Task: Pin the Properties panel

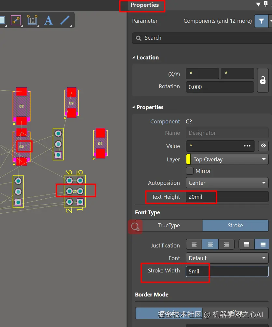Action: coord(265,4)
